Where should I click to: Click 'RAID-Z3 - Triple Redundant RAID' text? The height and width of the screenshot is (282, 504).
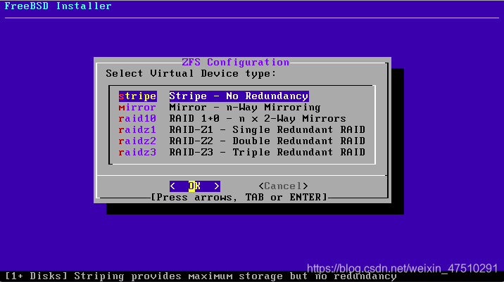(267, 152)
